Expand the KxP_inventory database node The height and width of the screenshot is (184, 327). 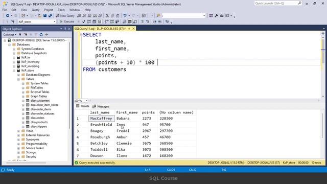pyautogui.click(x=14, y=62)
